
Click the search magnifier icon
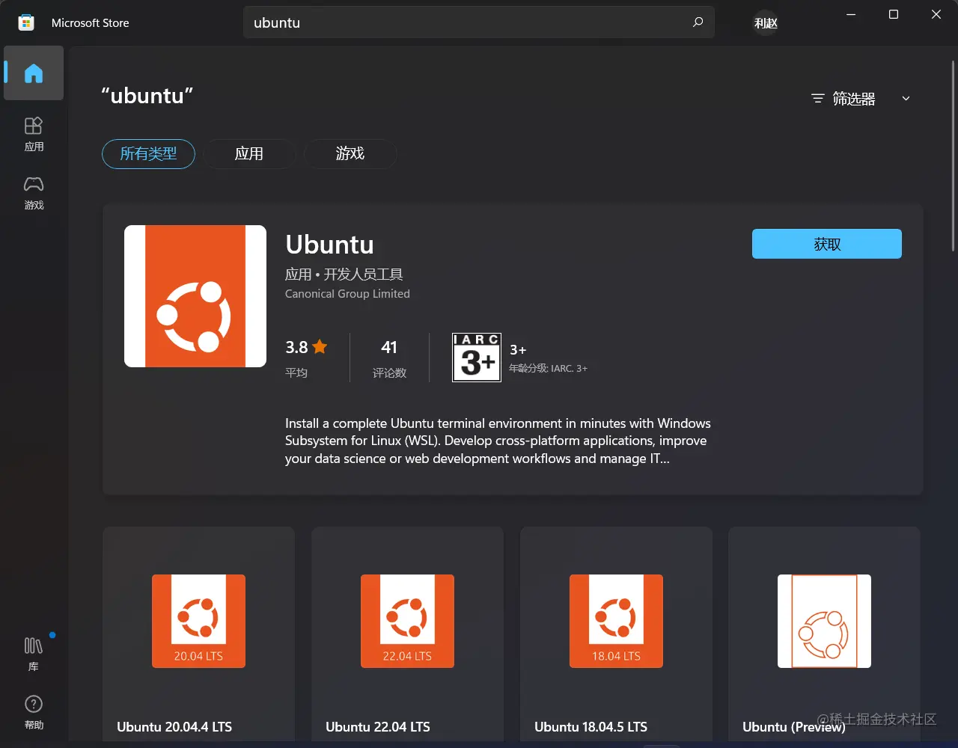pyautogui.click(x=698, y=22)
